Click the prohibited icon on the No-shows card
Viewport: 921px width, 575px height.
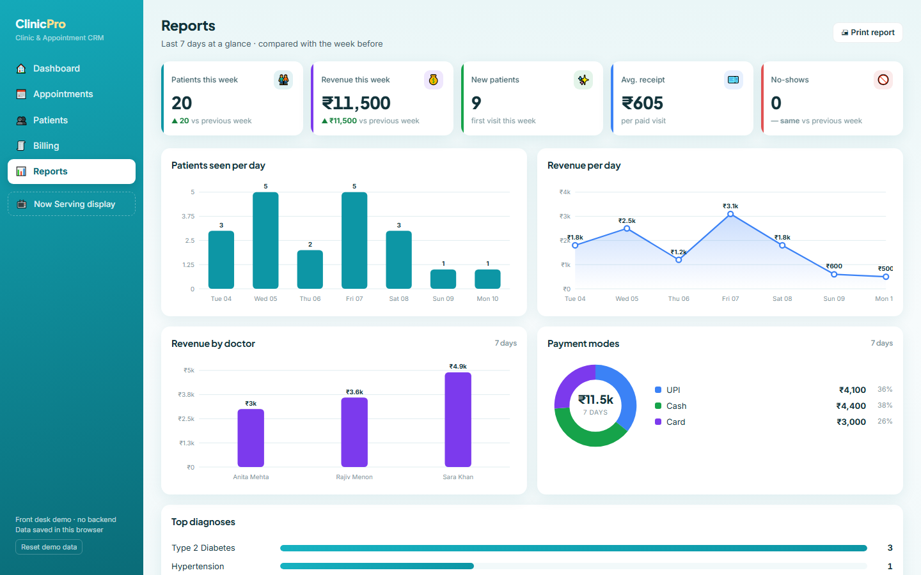coord(883,80)
